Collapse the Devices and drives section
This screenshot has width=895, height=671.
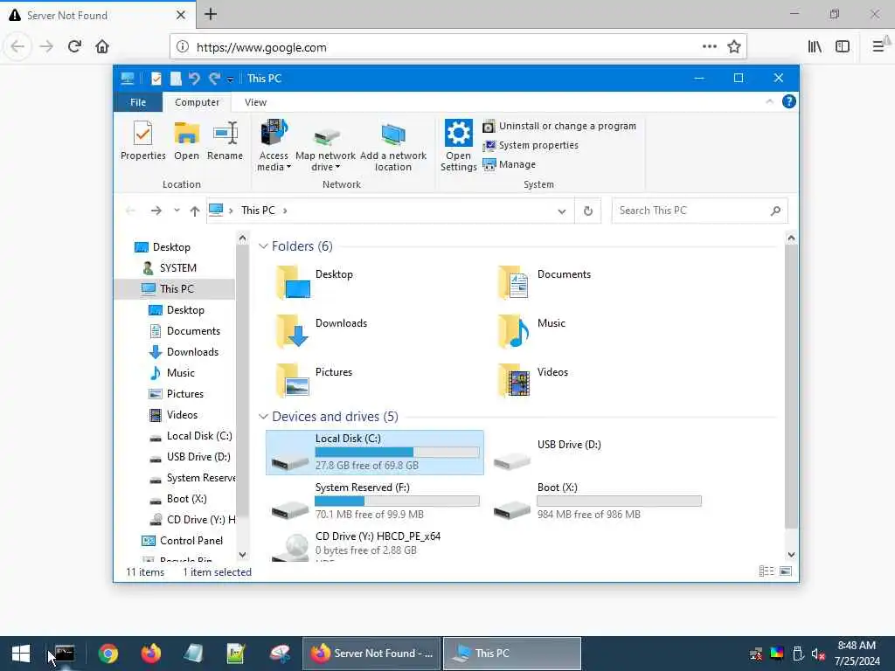point(263,417)
